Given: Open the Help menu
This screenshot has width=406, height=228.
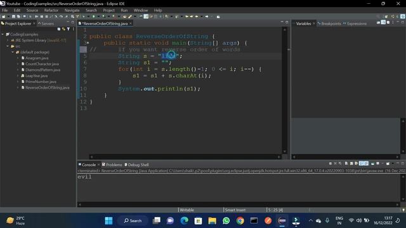Looking at the screenshot, I should coord(158,10).
